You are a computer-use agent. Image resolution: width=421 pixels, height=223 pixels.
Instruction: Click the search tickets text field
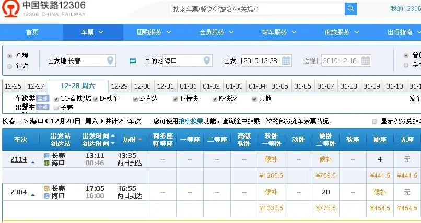pyautogui.click(x=257, y=9)
